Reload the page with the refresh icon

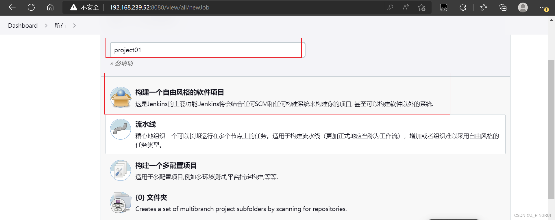pos(31,7)
